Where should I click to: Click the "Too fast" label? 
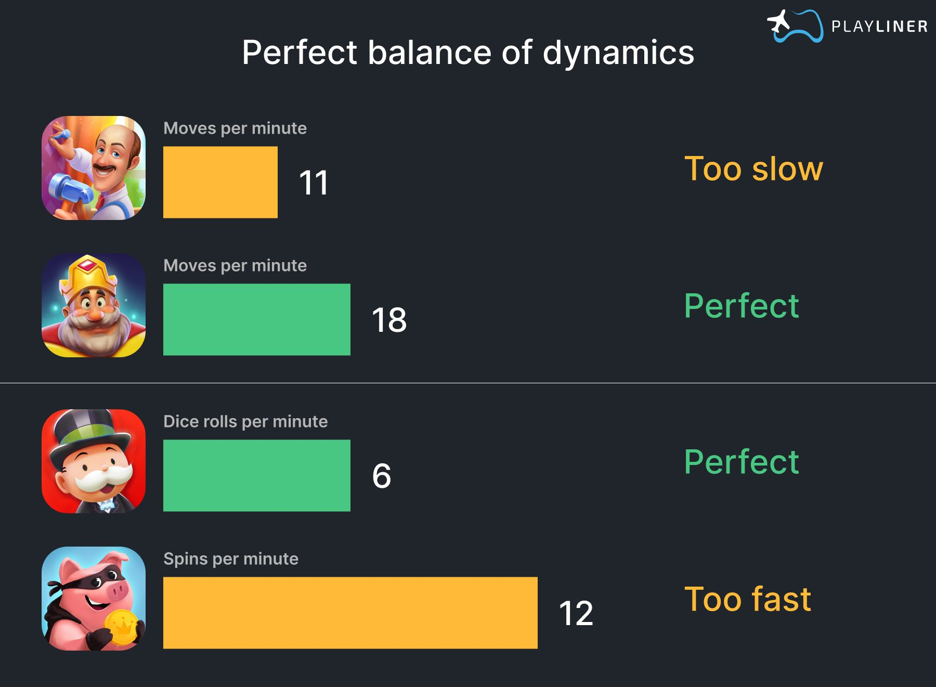point(748,599)
